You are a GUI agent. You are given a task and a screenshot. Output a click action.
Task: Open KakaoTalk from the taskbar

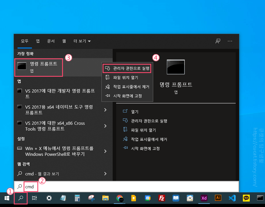[246, 198]
